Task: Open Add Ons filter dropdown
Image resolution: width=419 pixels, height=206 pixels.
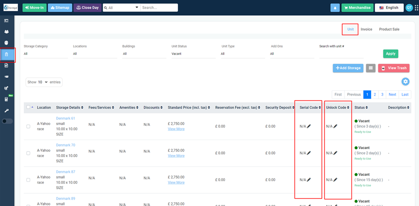Action: [292, 54]
